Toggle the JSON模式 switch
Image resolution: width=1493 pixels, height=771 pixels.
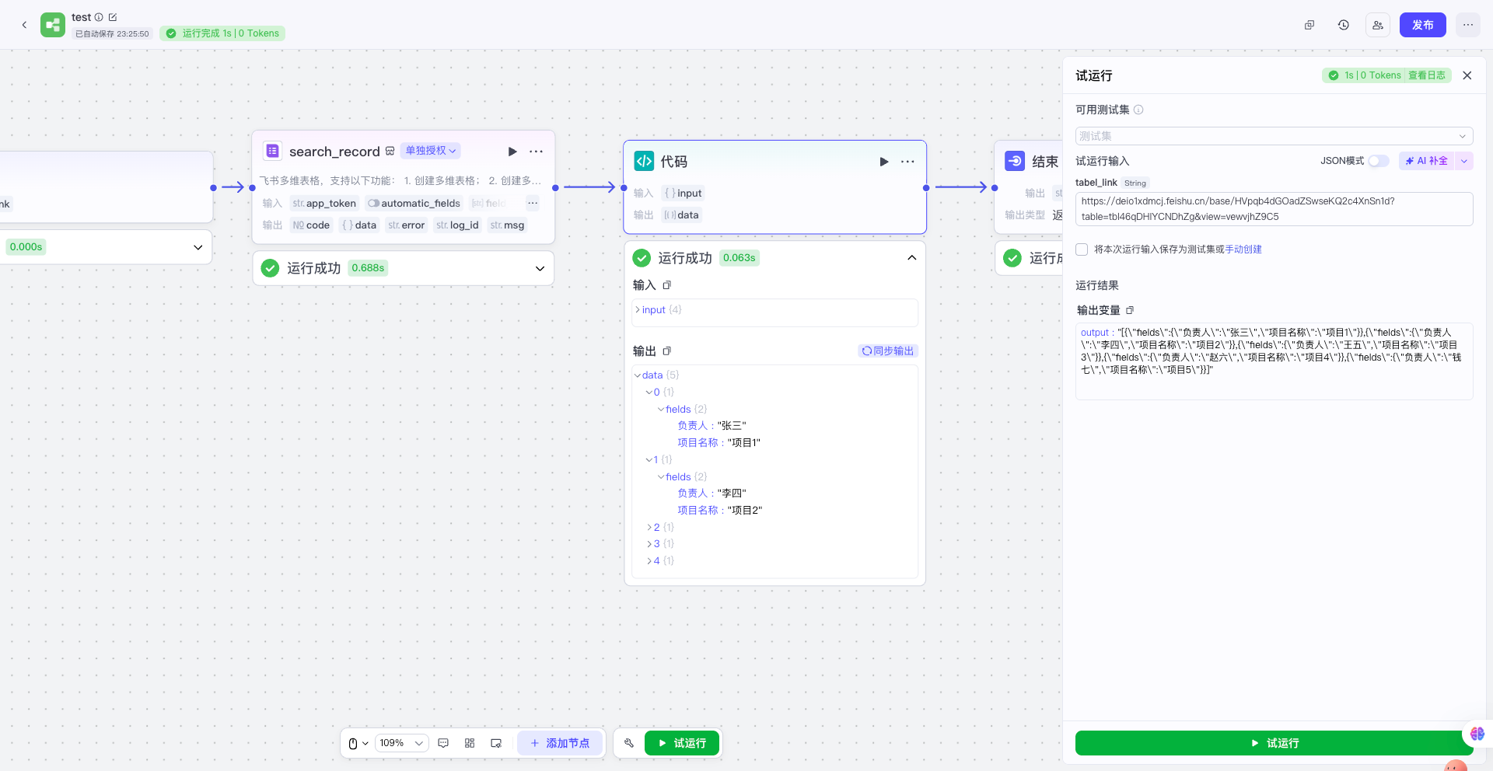click(x=1379, y=161)
